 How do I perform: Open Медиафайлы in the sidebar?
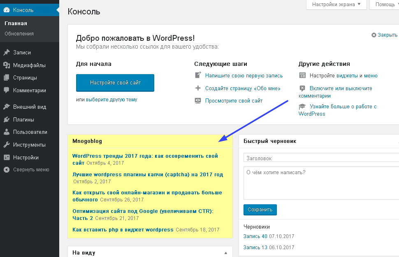(30, 65)
